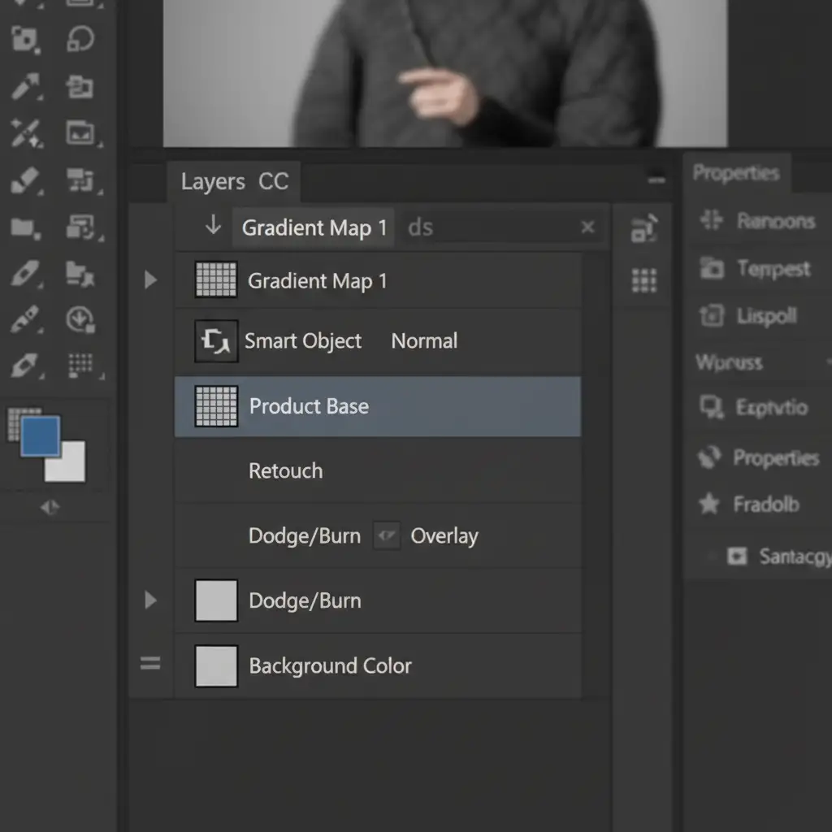Select the eraser tool in left toolbar
Image resolution: width=832 pixels, height=832 pixels.
[25, 180]
